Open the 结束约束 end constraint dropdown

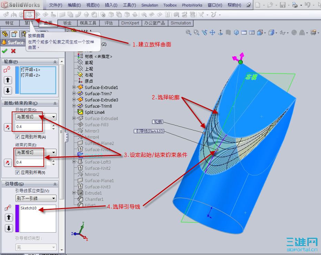point(36,153)
